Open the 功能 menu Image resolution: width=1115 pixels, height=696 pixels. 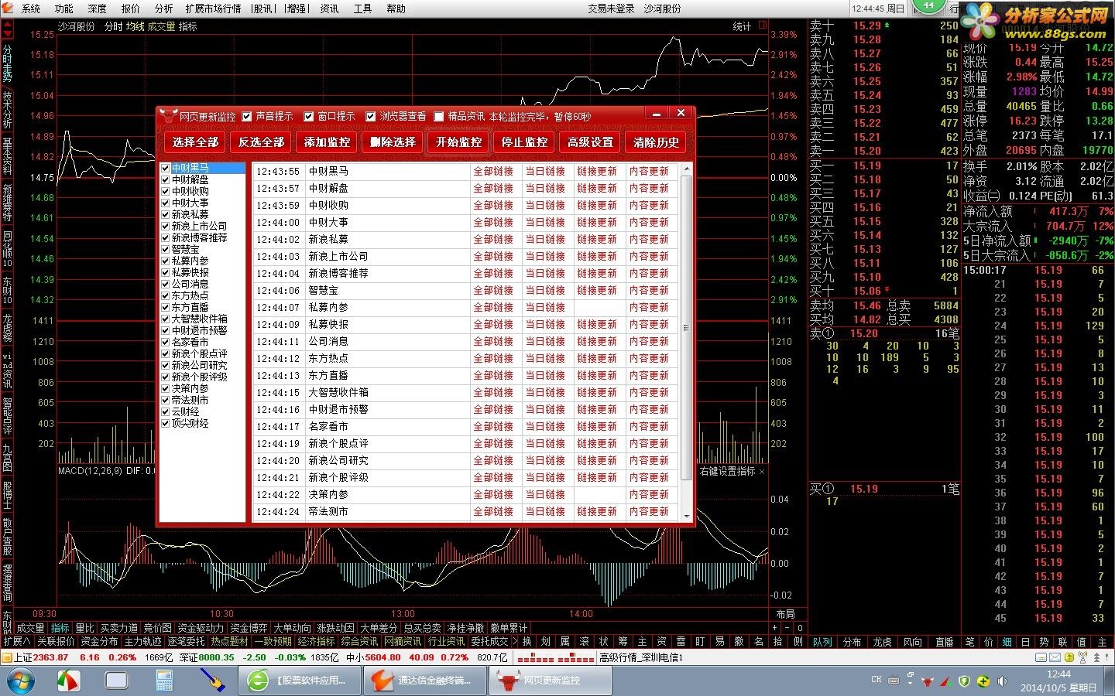[64, 9]
